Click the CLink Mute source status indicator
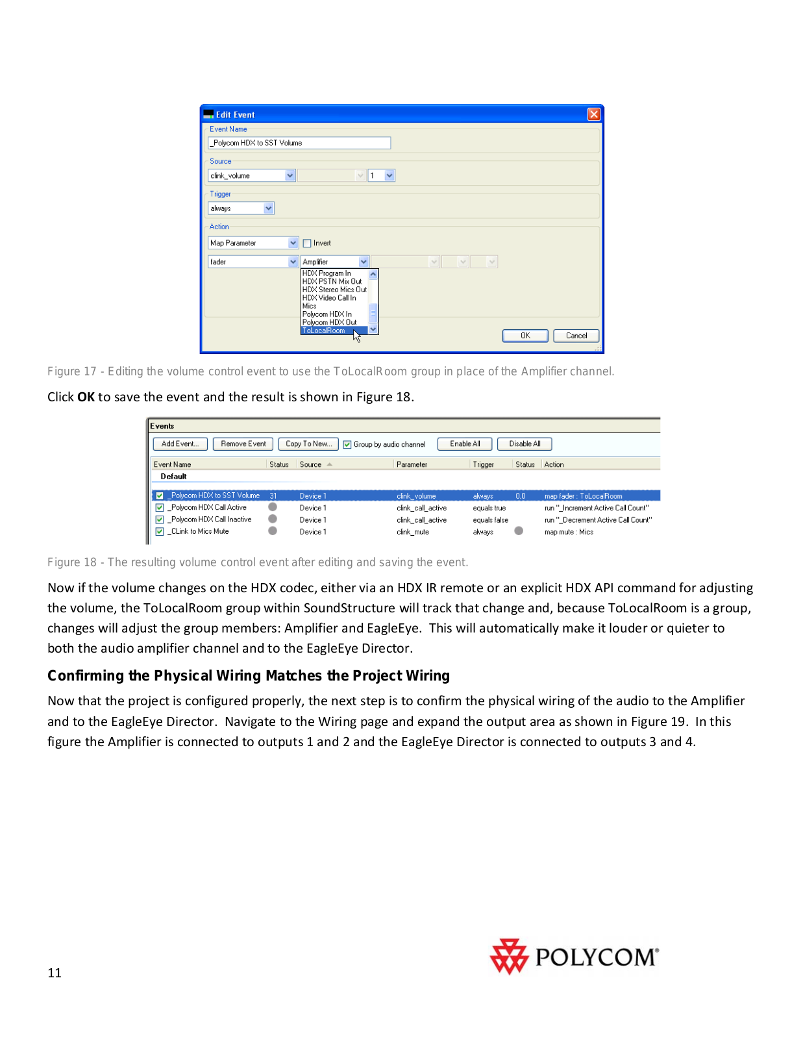The width and height of the screenshot is (803, 1039). click(x=273, y=531)
